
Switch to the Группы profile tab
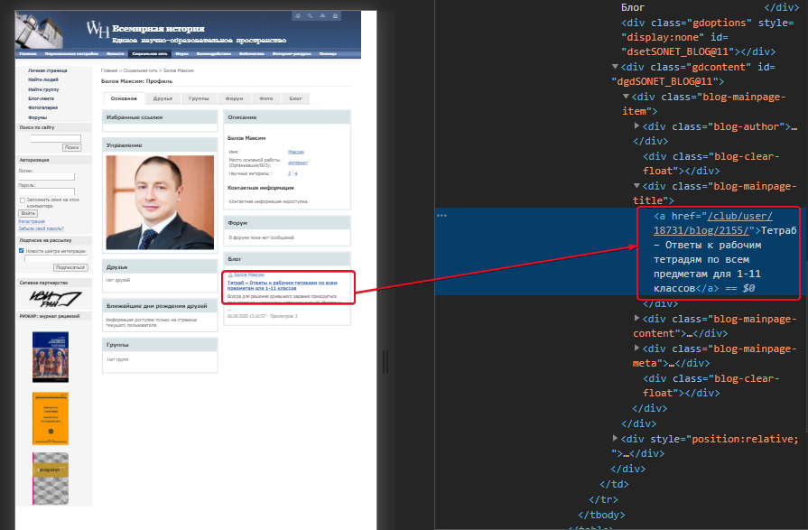click(x=199, y=98)
